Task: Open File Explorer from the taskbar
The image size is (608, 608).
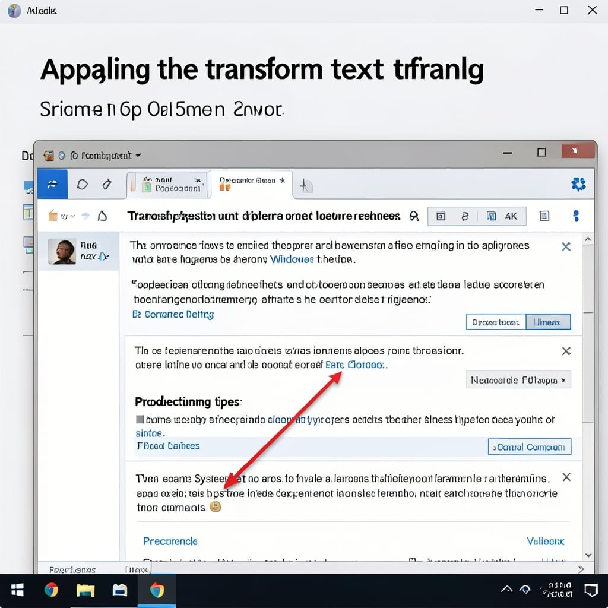Action: (x=85, y=590)
